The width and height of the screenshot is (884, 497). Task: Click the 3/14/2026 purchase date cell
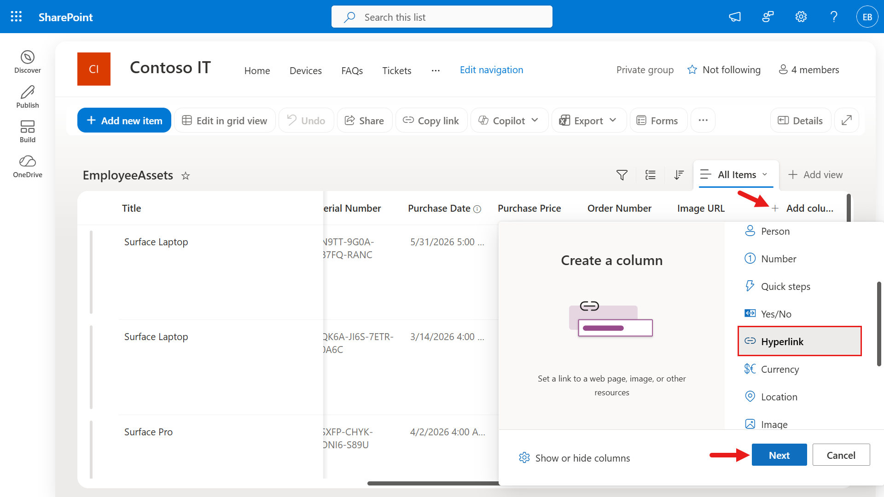coord(447,337)
